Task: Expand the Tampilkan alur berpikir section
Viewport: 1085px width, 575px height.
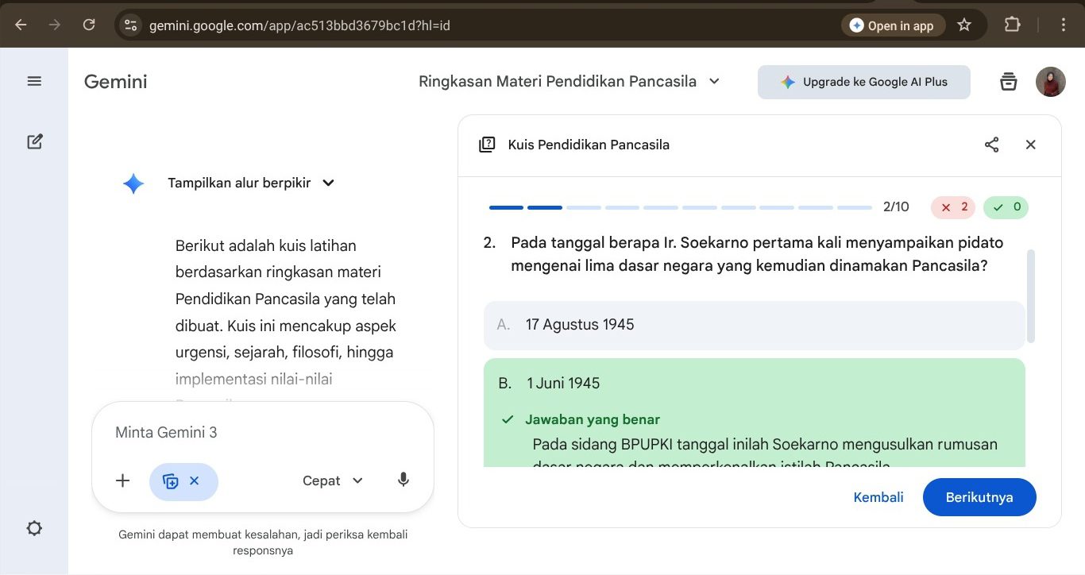Action: point(249,183)
